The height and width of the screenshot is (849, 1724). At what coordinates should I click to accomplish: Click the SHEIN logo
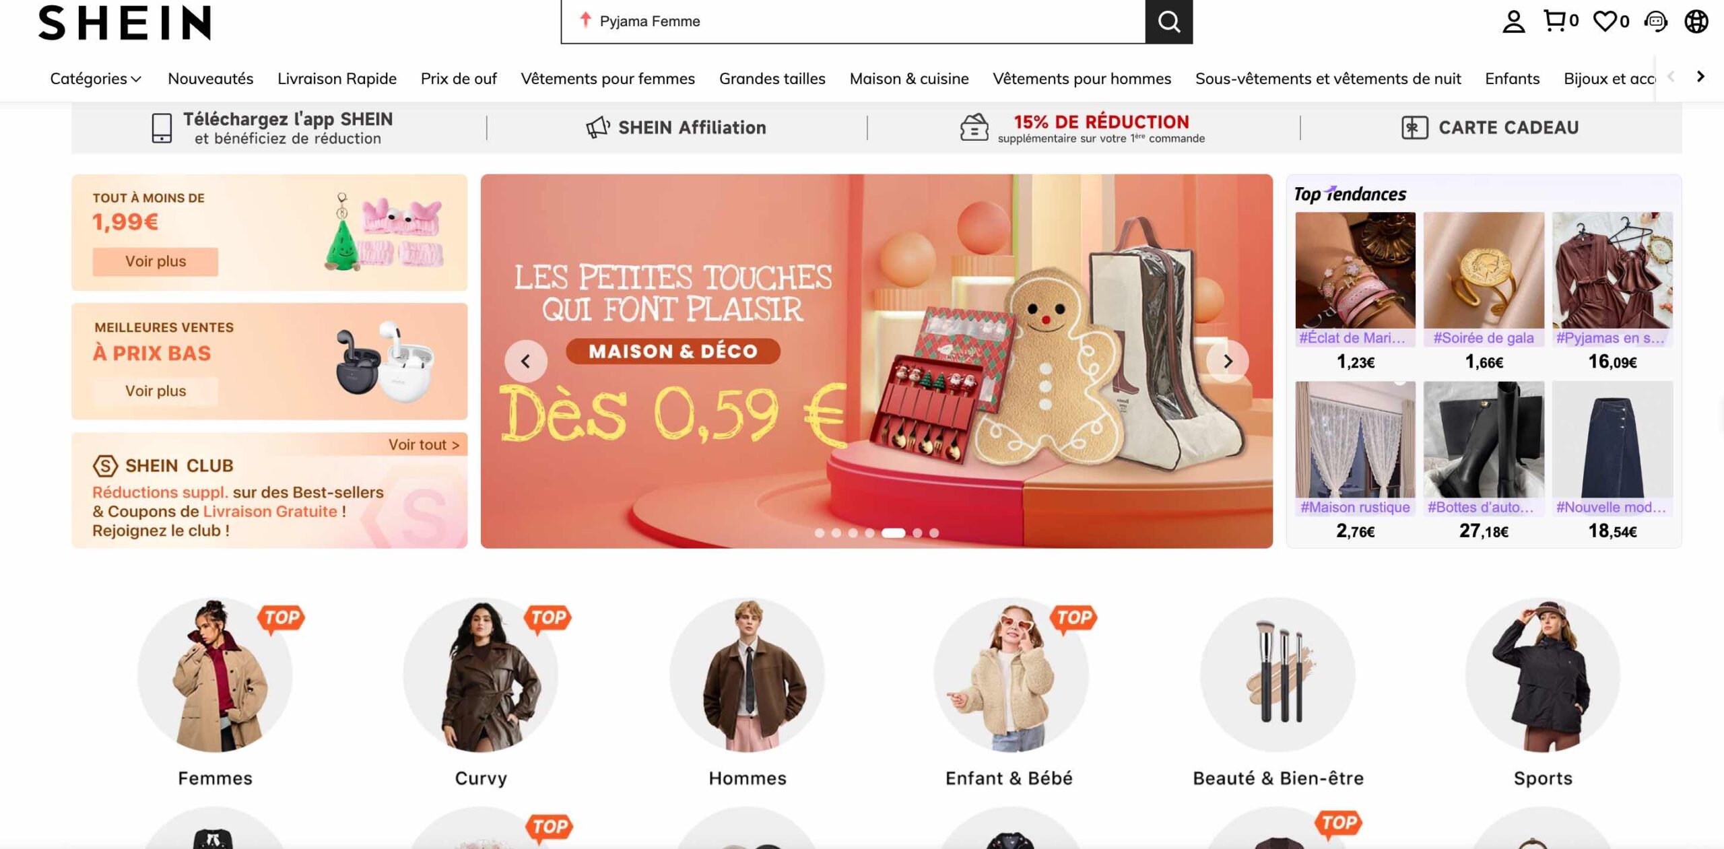125,23
